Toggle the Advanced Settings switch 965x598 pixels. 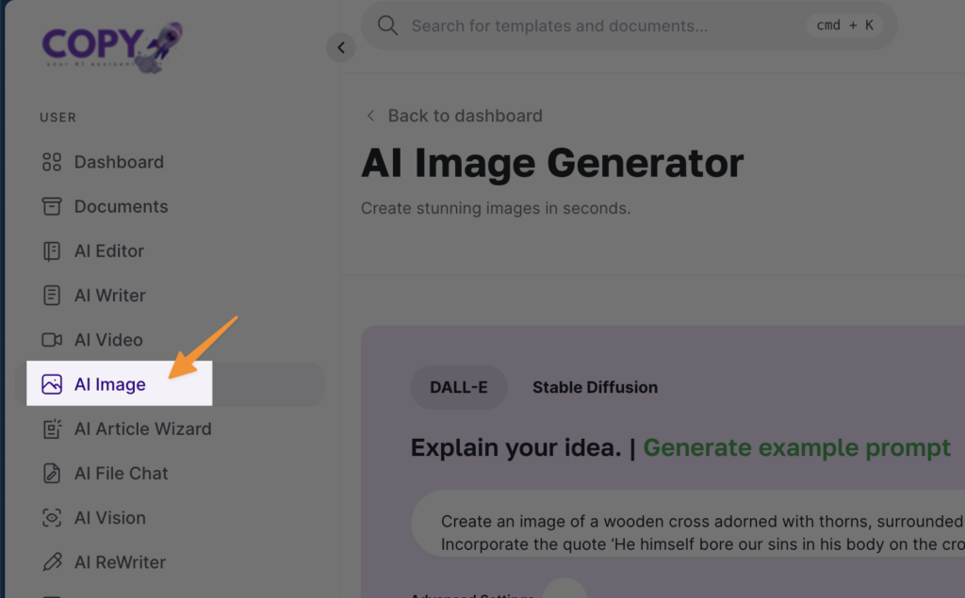564,591
